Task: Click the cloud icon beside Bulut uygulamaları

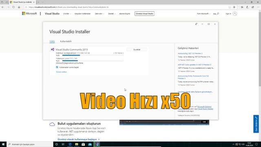Action: [52, 124]
